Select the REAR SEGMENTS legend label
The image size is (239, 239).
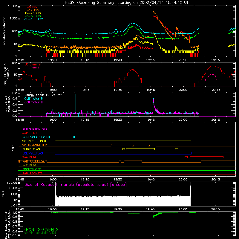point(40,233)
